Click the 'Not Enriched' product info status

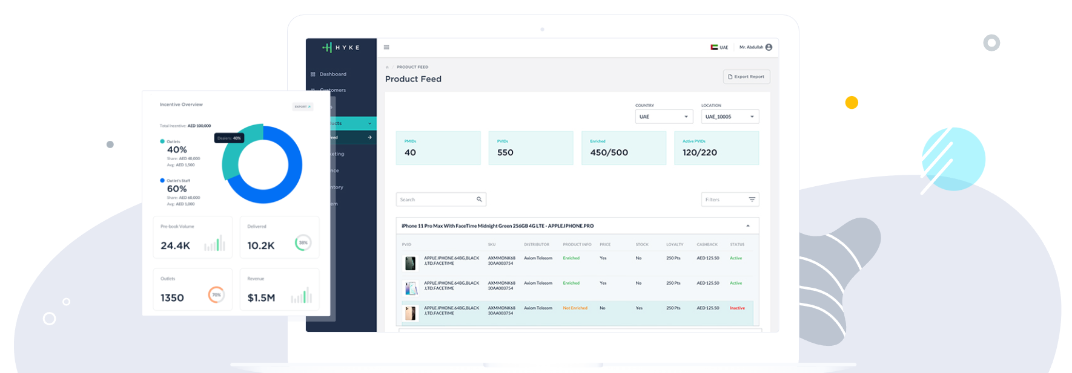pyautogui.click(x=575, y=308)
